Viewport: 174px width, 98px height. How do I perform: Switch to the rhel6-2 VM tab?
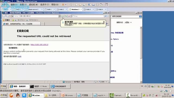[61, 10]
